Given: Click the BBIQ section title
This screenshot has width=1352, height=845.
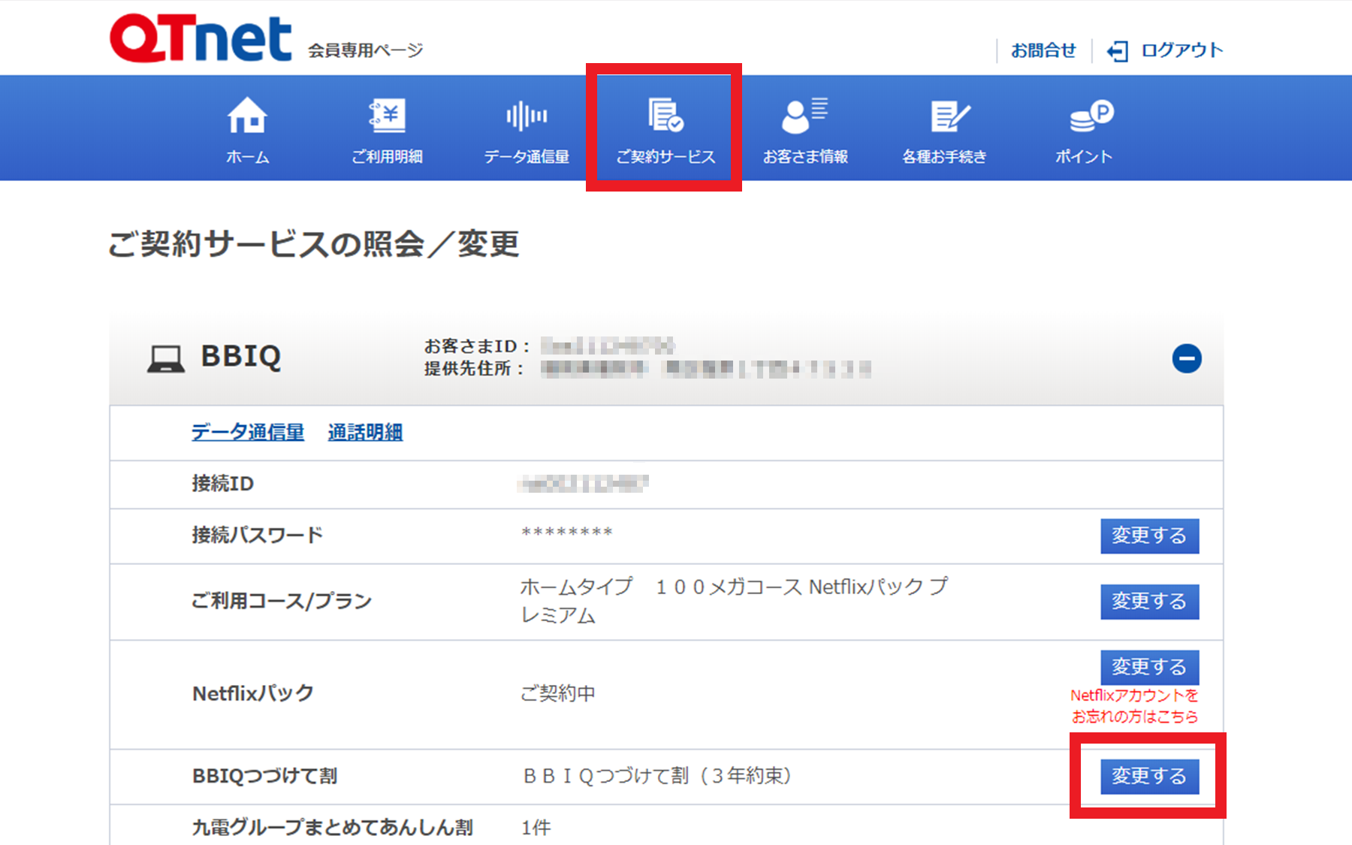Looking at the screenshot, I should (x=241, y=357).
